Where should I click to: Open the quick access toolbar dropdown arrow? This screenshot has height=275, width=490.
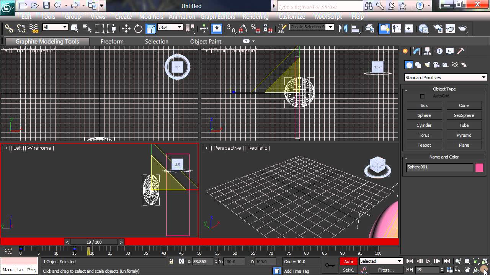click(102, 5)
